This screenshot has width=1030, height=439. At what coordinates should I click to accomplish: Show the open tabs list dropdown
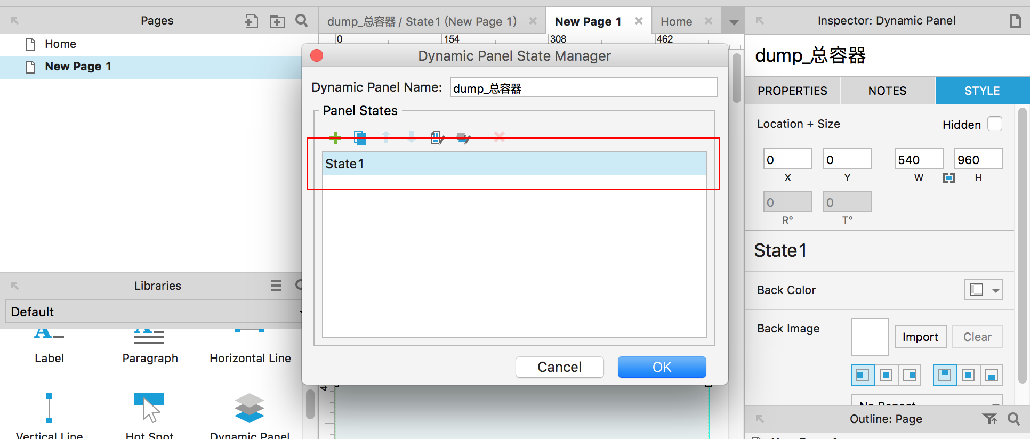(734, 22)
